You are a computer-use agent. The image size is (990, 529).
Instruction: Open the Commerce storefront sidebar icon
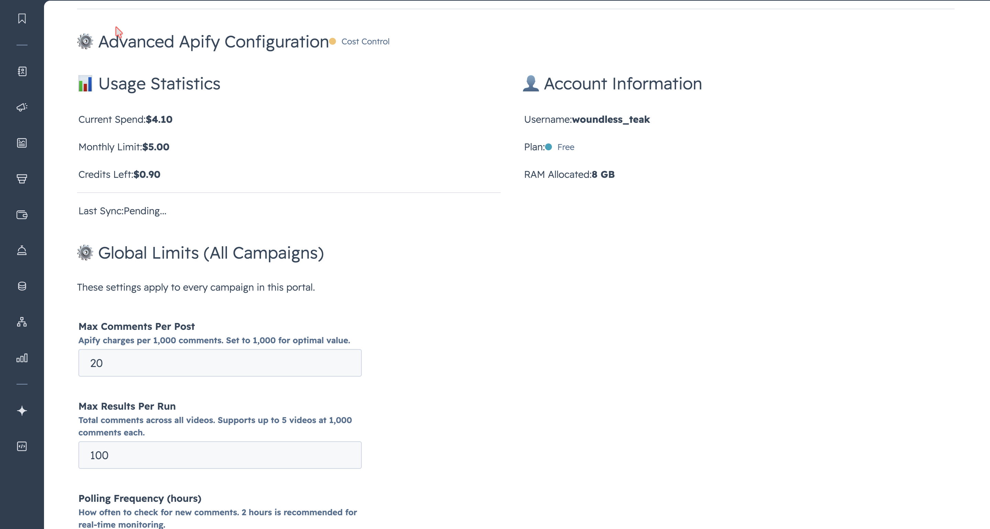coord(22,179)
